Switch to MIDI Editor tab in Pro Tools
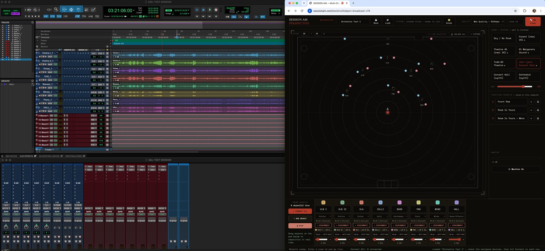This screenshot has height=251, width=545. (x=11, y=156)
